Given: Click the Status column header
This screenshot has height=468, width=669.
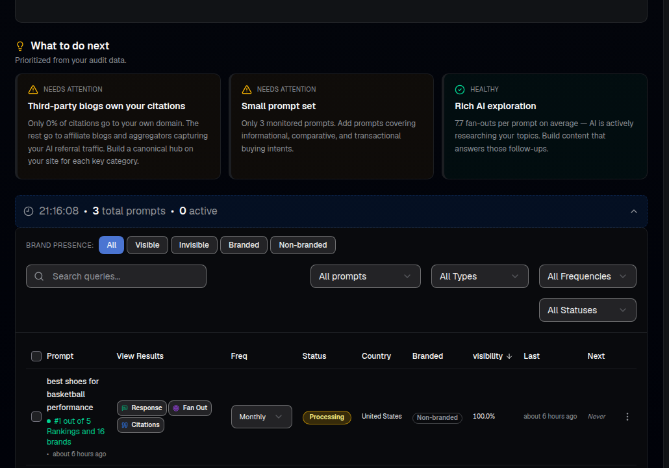Looking at the screenshot, I should tap(314, 356).
